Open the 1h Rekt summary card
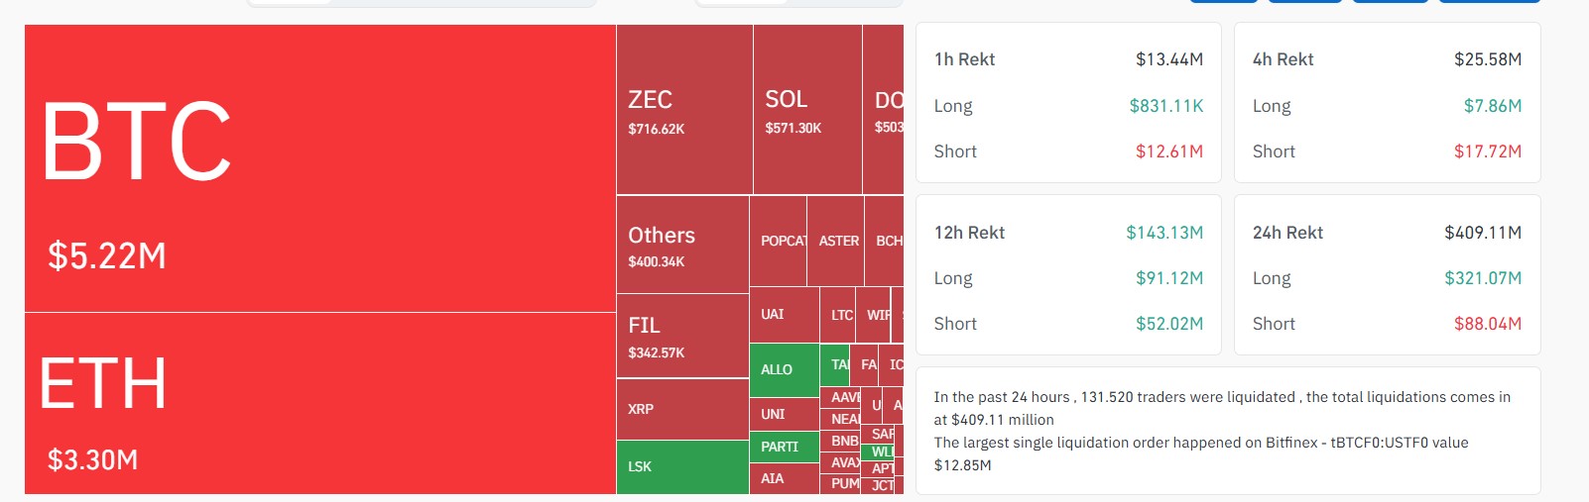This screenshot has width=1589, height=502. 1068,103
